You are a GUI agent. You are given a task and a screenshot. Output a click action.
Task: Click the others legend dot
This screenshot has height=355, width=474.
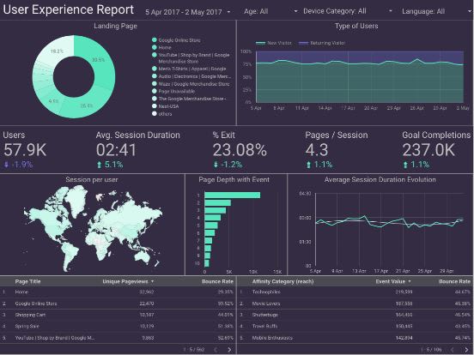click(155, 114)
